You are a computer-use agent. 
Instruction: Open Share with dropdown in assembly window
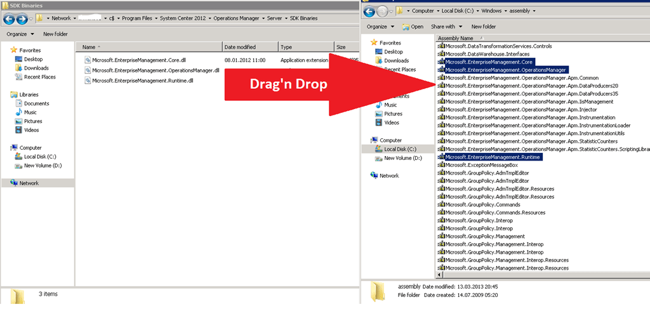pyautogui.click(x=446, y=27)
